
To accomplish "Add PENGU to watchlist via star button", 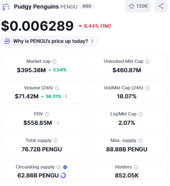I will [138, 6].
